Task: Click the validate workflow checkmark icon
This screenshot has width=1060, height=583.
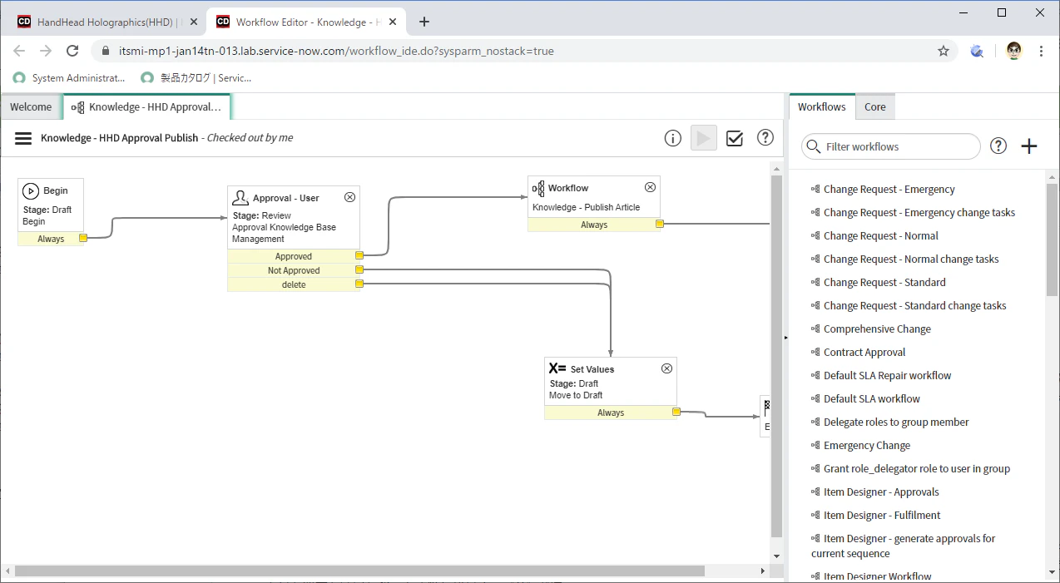Action: coord(735,138)
